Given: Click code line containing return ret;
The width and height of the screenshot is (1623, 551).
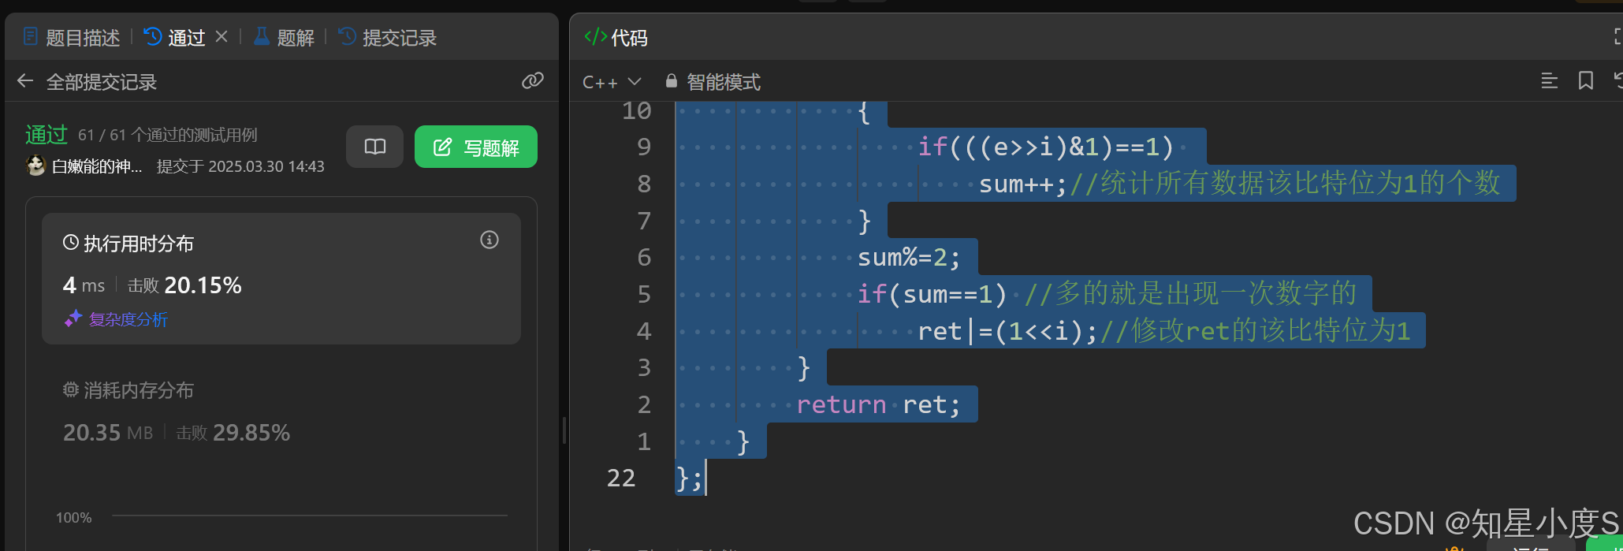Looking at the screenshot, I should click(x=879, y=404).
